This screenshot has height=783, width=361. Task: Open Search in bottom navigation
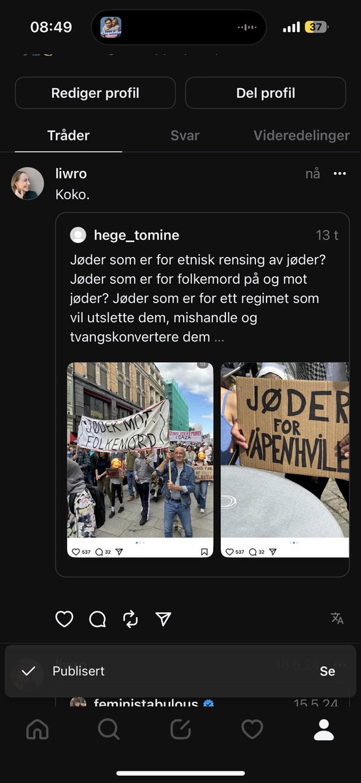pyautogui.click(x=109, y=729)
